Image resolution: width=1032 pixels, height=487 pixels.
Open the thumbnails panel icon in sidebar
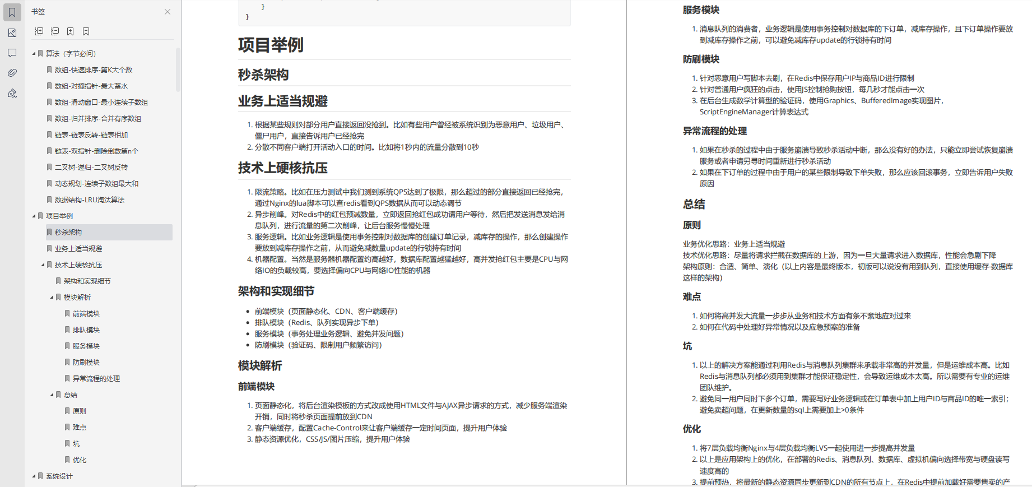coord(12,33)
